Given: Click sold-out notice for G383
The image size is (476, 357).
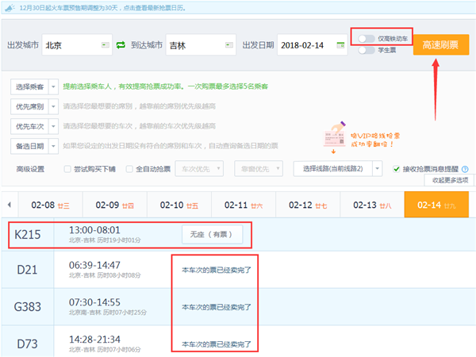Looking at the screenshot, I should [217, 307].
